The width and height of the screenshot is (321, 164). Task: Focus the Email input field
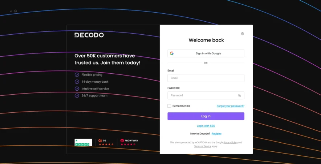[x=206, y=78]
